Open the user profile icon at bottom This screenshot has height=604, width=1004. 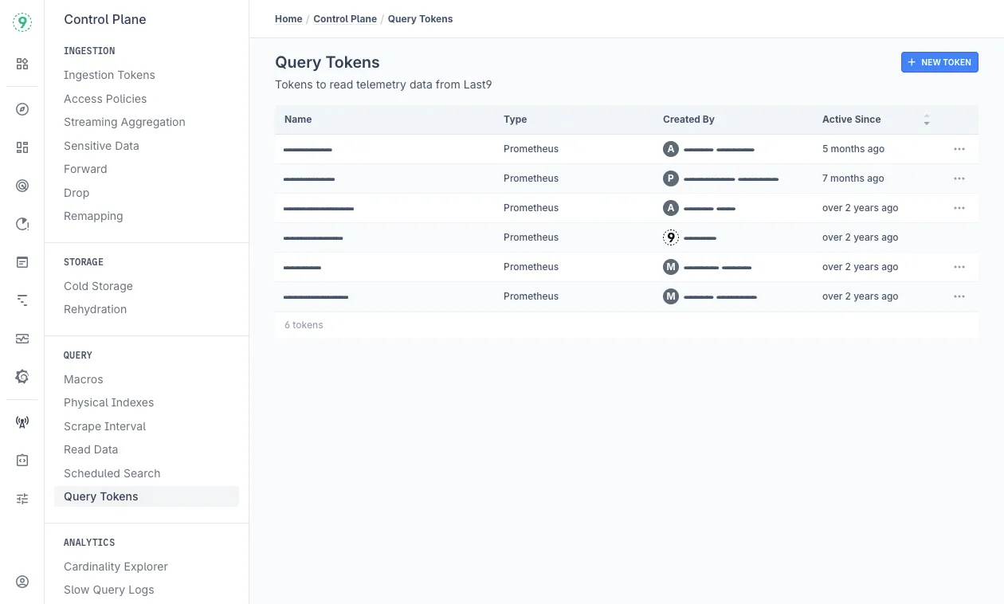coord(22,582)
